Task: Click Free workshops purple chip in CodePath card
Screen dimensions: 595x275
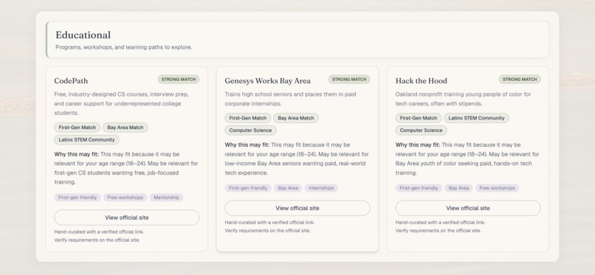Action: pyautogui.click(x=125, y=198)
